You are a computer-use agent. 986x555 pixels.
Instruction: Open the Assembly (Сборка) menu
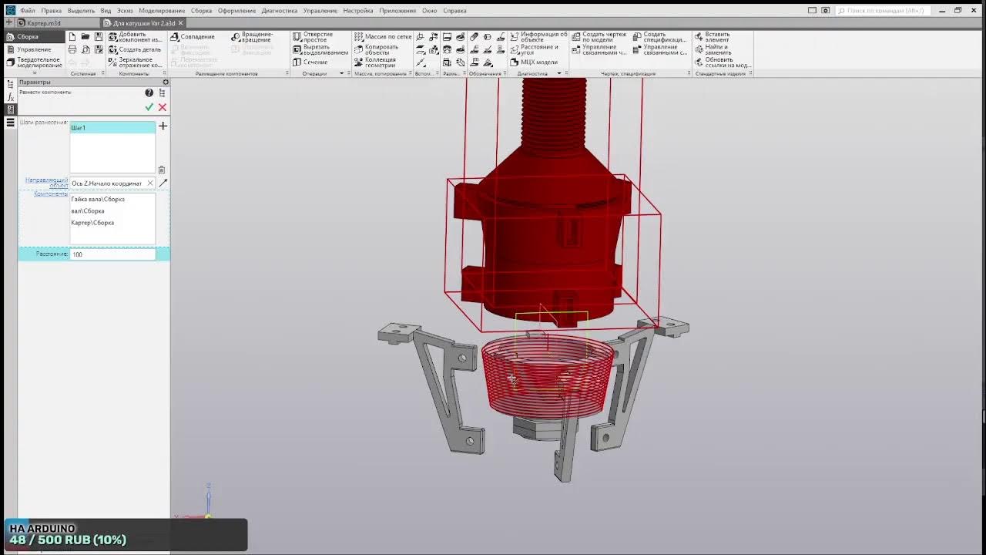tap(201, 11)
